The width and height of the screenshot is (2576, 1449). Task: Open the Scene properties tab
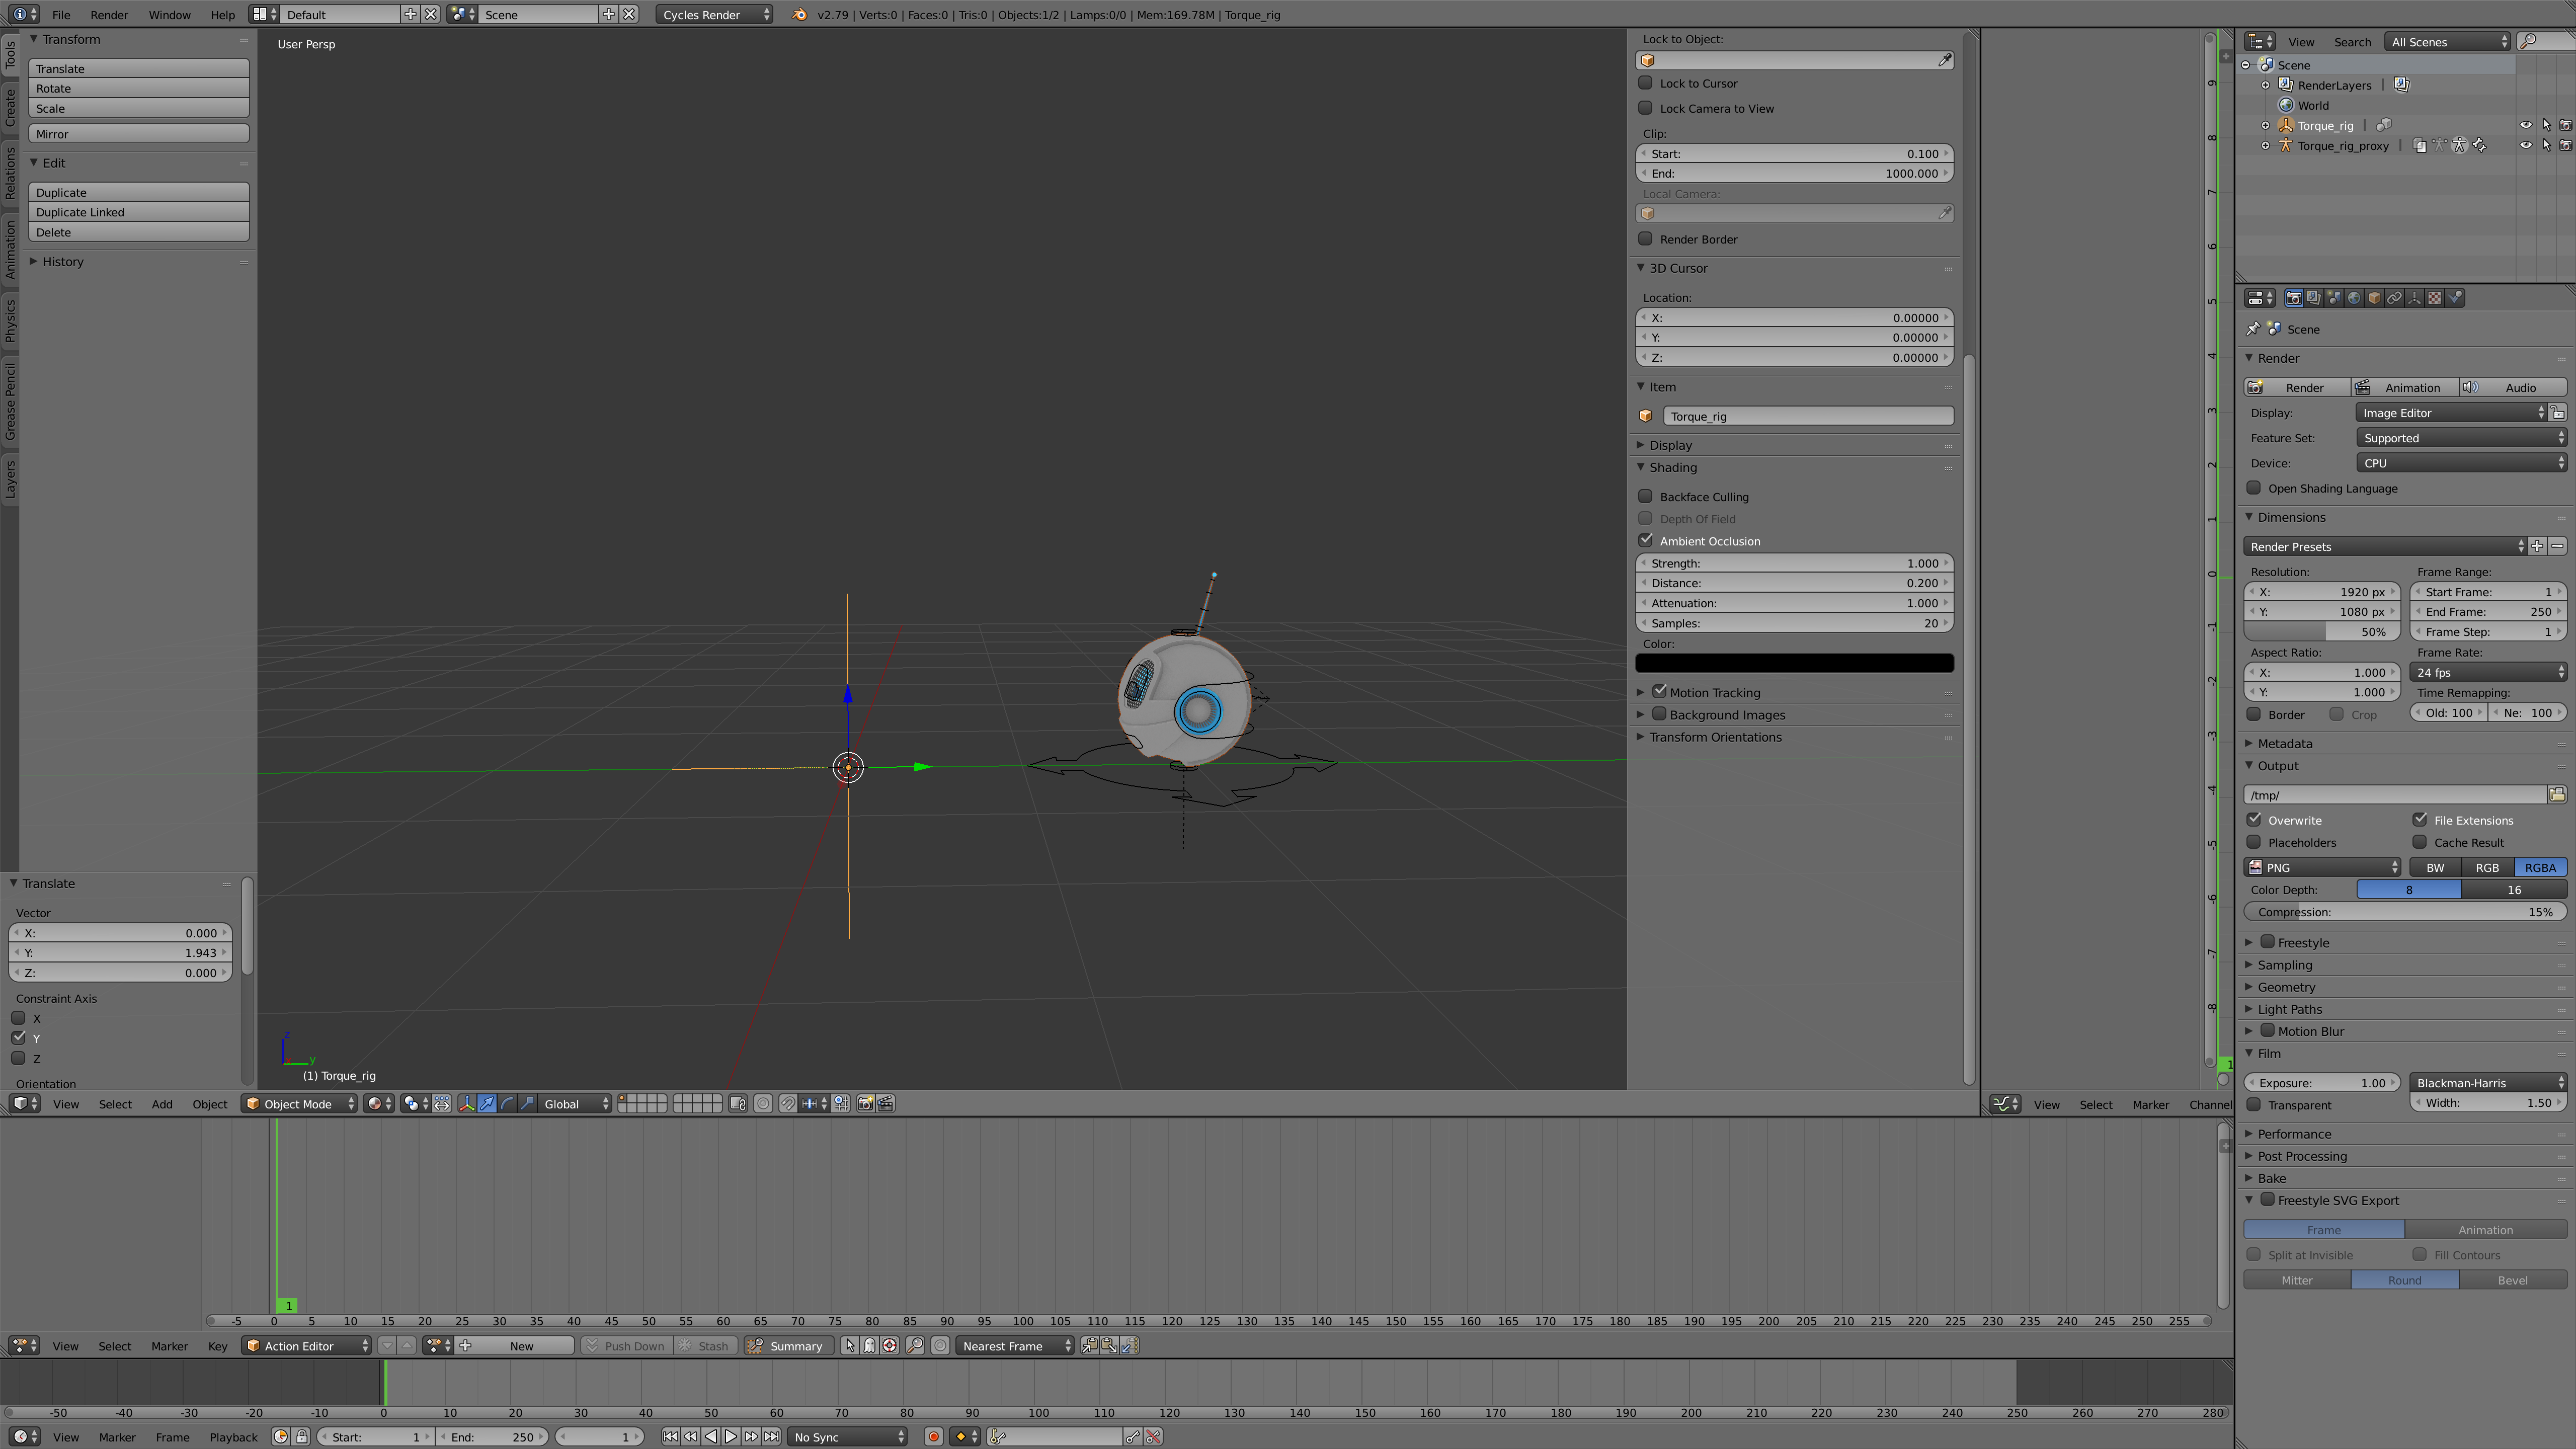point(2334,297)
